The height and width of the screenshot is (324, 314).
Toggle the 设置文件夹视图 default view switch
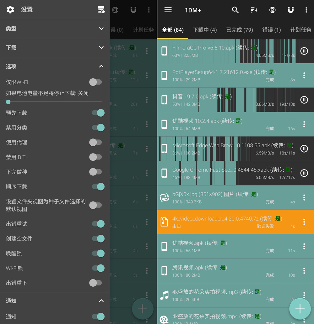point(95,205)
